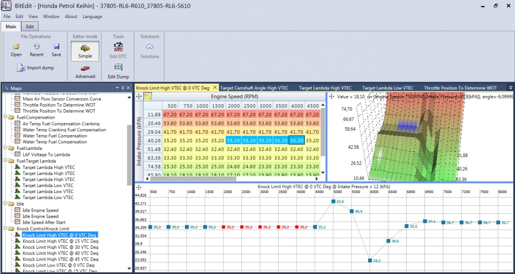The image size is (515, 274).
Task: Click the table's scroll right arrow
Action: (x=317, y=179)
